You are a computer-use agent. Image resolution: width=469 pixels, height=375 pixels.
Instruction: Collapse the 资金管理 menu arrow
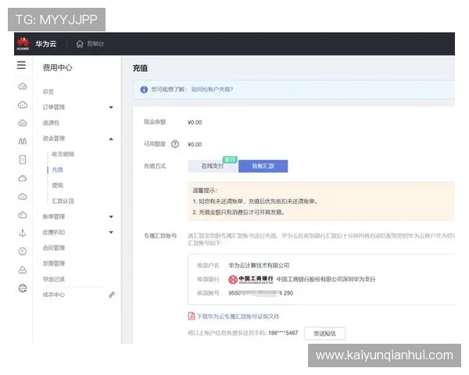click(111, 139)
